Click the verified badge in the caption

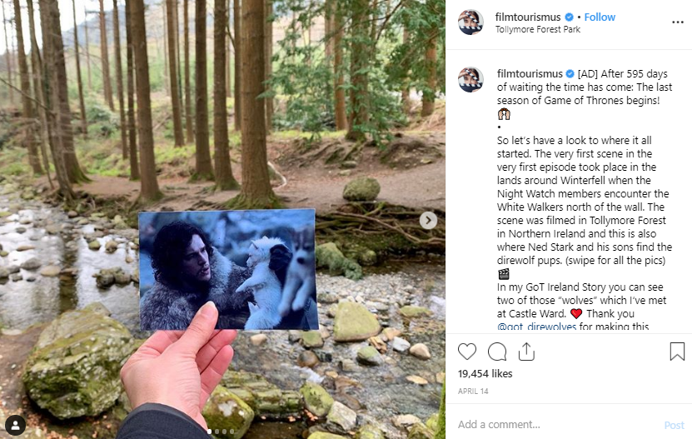[x=570, y=73]
